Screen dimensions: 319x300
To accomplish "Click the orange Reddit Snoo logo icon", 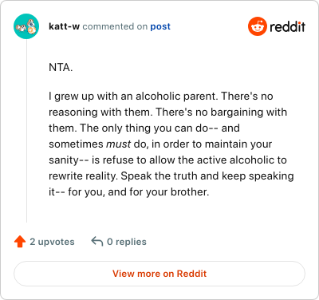I will (x=257, y=26).
